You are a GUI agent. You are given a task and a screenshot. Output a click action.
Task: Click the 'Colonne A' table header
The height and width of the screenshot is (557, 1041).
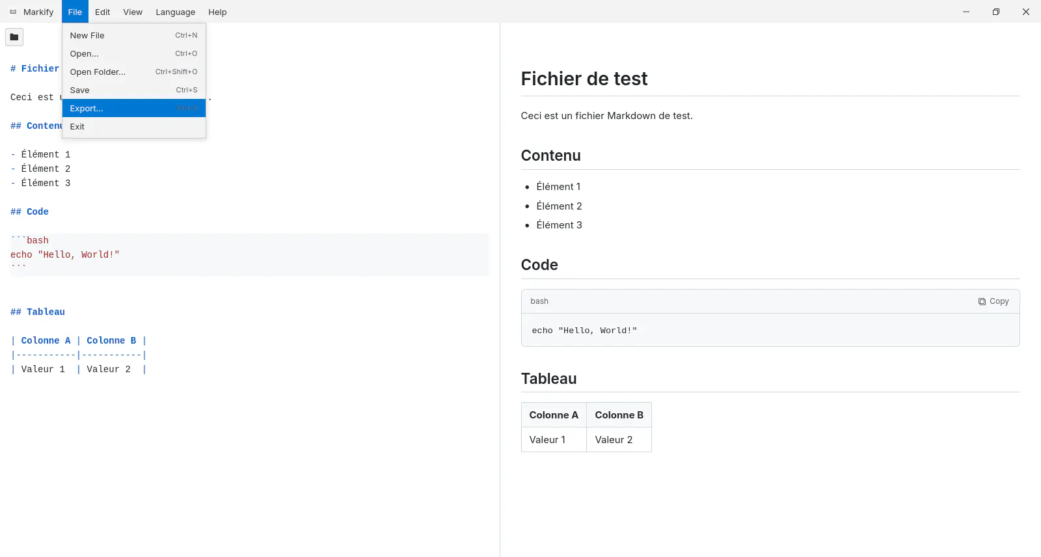click(554, 415)
